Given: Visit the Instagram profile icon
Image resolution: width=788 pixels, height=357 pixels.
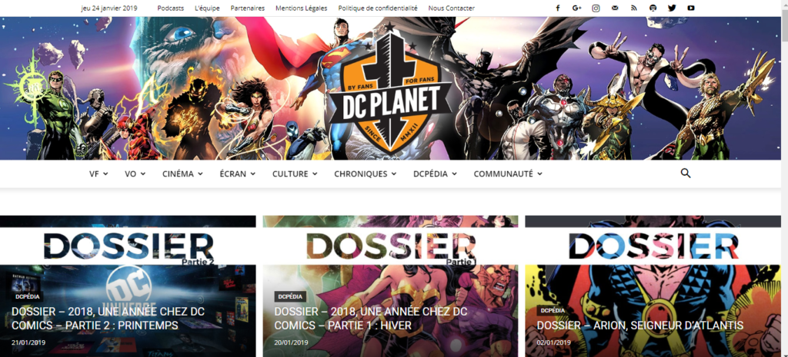Looking at the screenshot, I should (x=596, y=8).
